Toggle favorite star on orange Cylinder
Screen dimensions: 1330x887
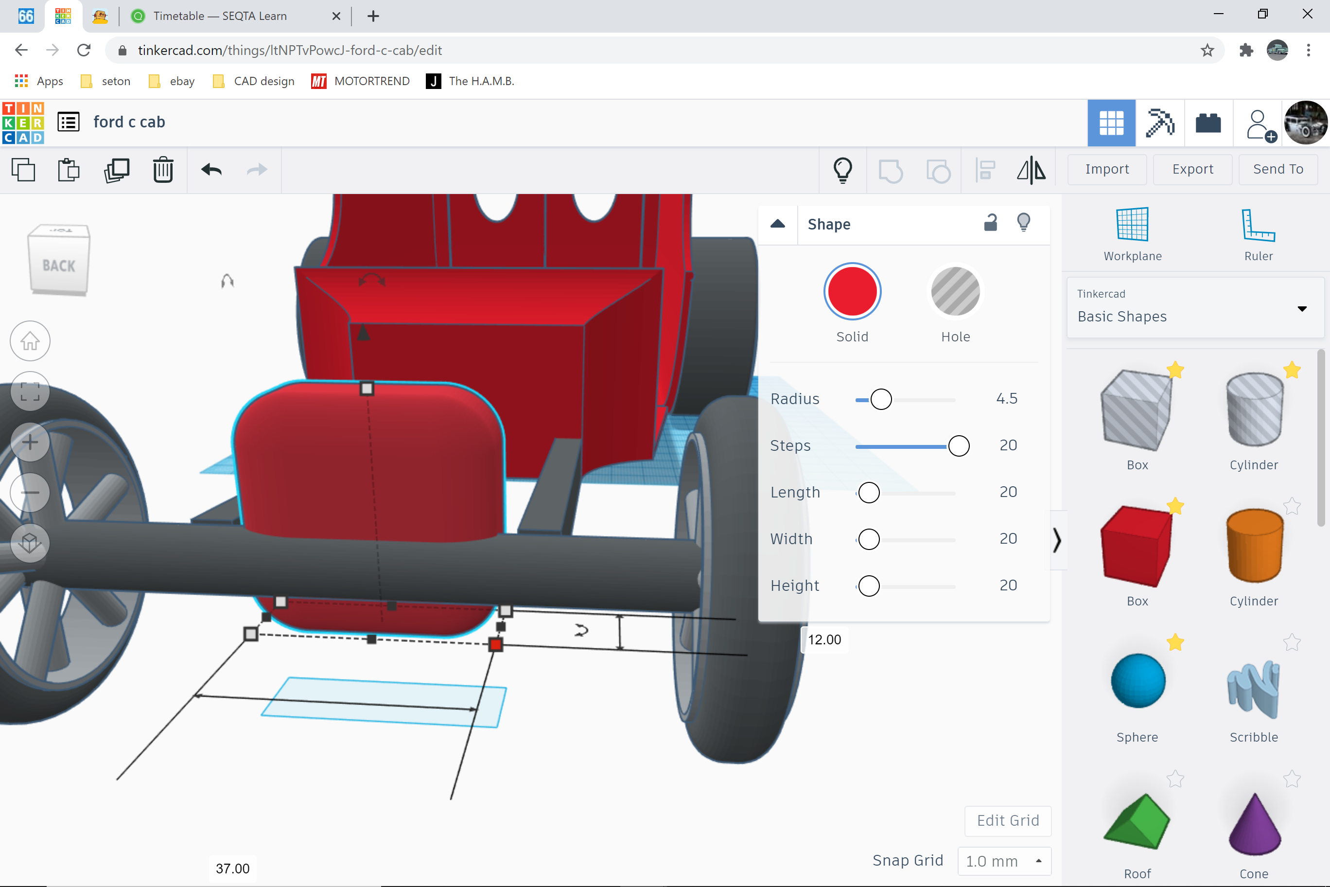click(1292, 506)
